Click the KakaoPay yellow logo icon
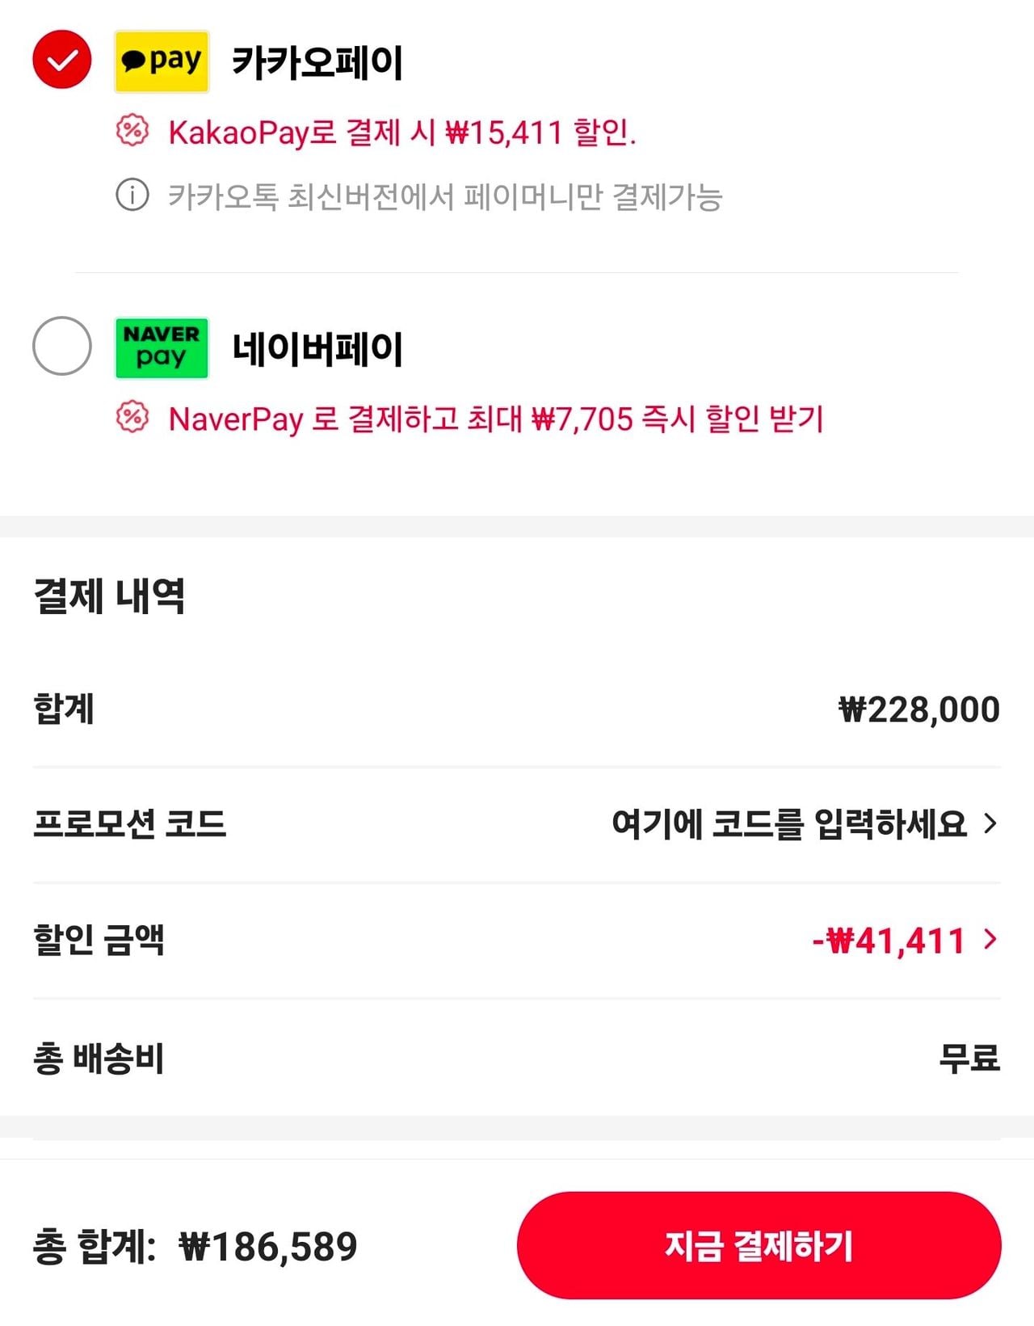The height and width of the screenshot is (1326, 1034). pos(162,61)
